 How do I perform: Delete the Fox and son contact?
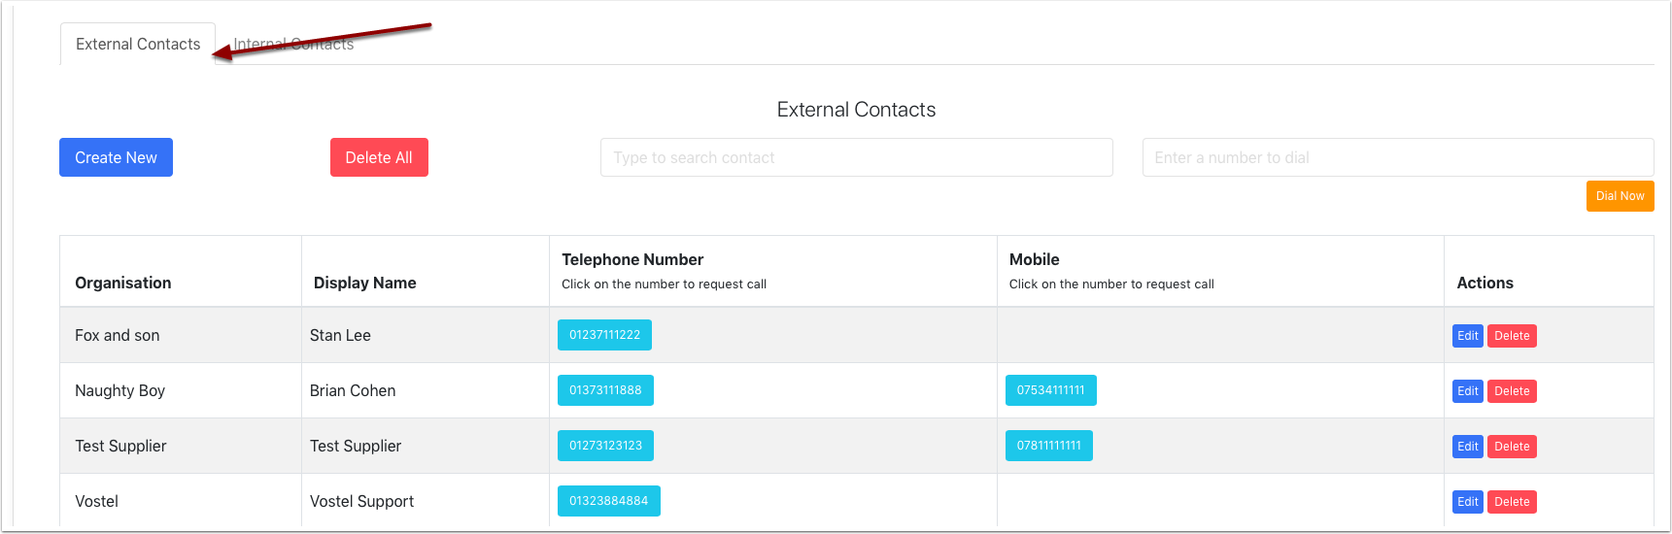tap(1512, 336)
